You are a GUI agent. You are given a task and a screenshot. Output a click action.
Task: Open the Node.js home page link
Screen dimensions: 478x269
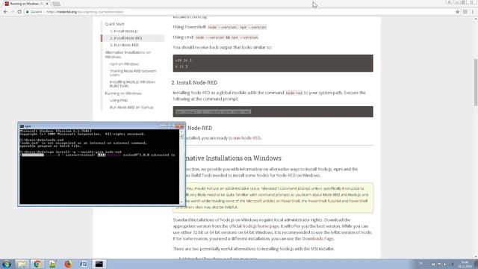[x=261, y=226]
